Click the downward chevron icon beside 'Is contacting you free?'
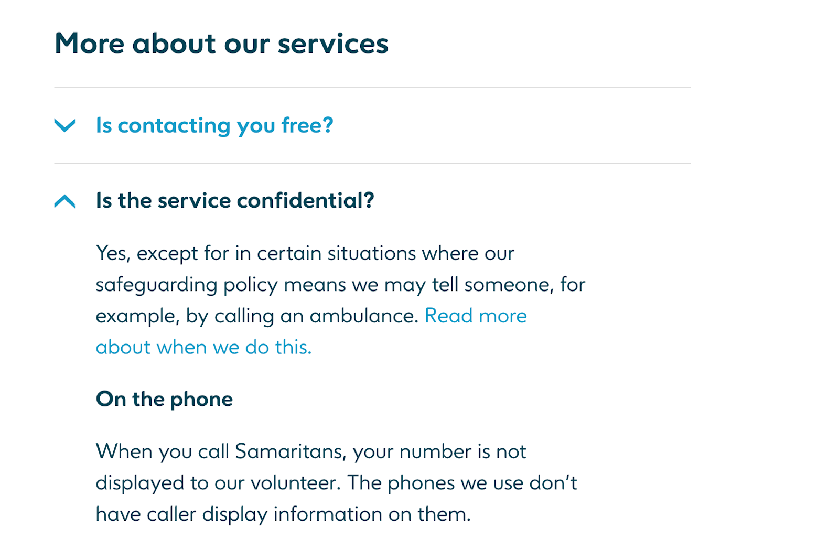This screenshot has width=839, height=549. point(64,126)
